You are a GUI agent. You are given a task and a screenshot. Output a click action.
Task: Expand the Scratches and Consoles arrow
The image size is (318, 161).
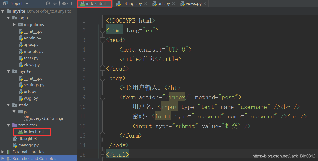click(x=3, y=158)
